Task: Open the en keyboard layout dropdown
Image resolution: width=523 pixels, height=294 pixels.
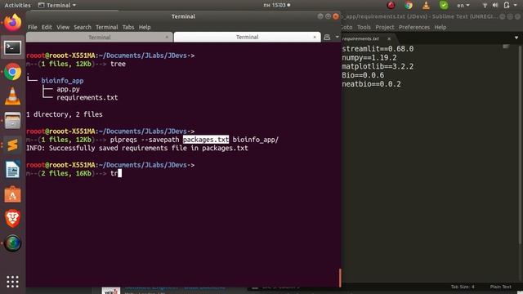Action: (463, 6)
